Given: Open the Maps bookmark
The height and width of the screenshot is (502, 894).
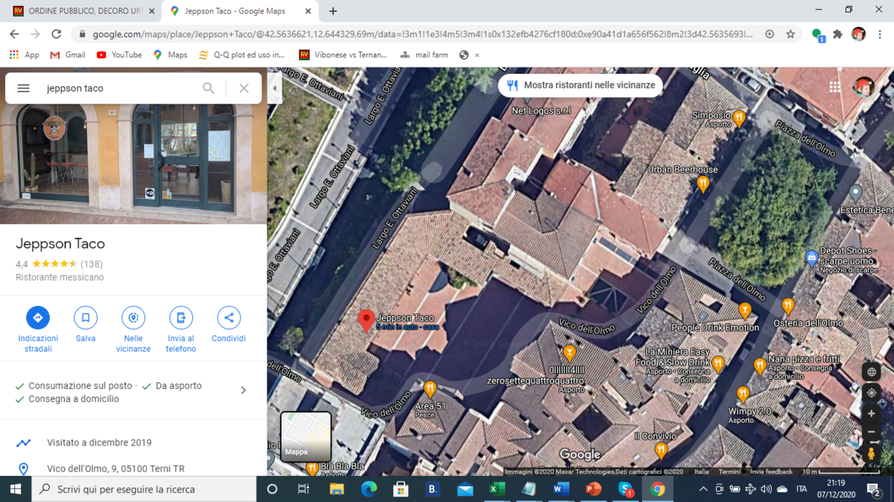Looking at the screenshot, I should pos(170,55).
